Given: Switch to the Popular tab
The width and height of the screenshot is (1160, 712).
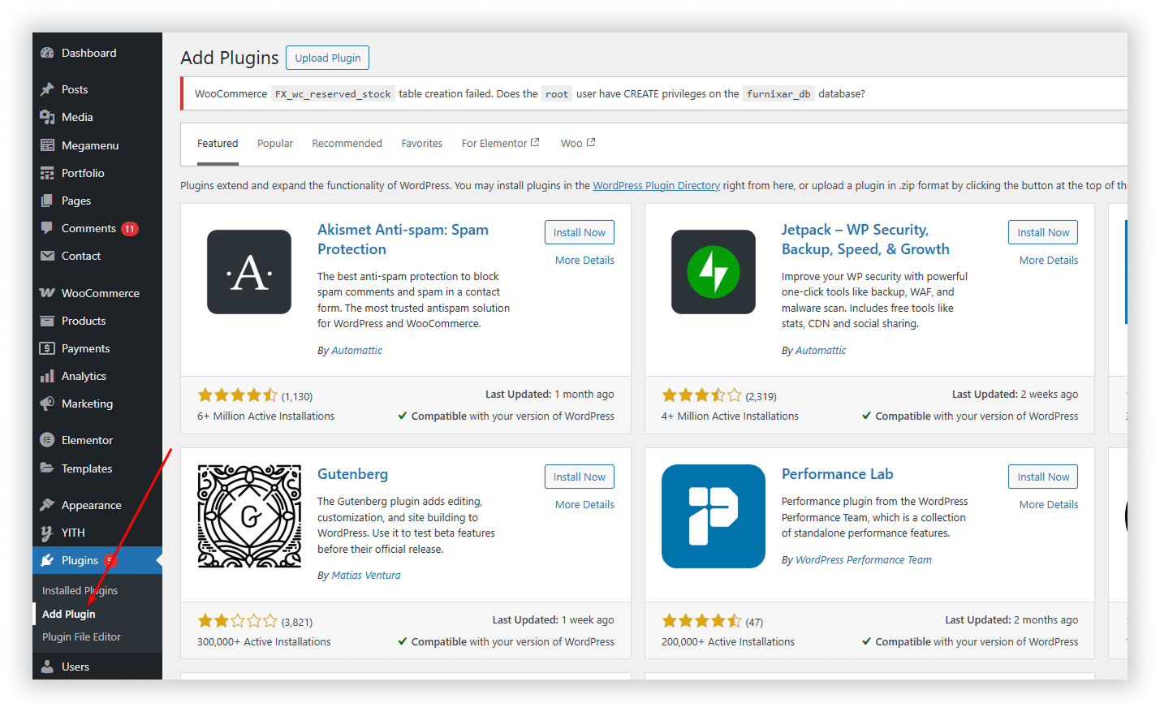Looking at the screenshot, I should 275,144.
